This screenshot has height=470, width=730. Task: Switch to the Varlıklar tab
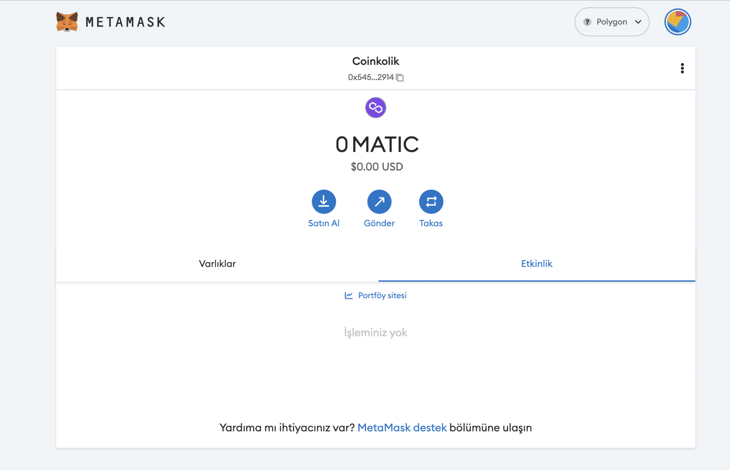pos(217,264)
